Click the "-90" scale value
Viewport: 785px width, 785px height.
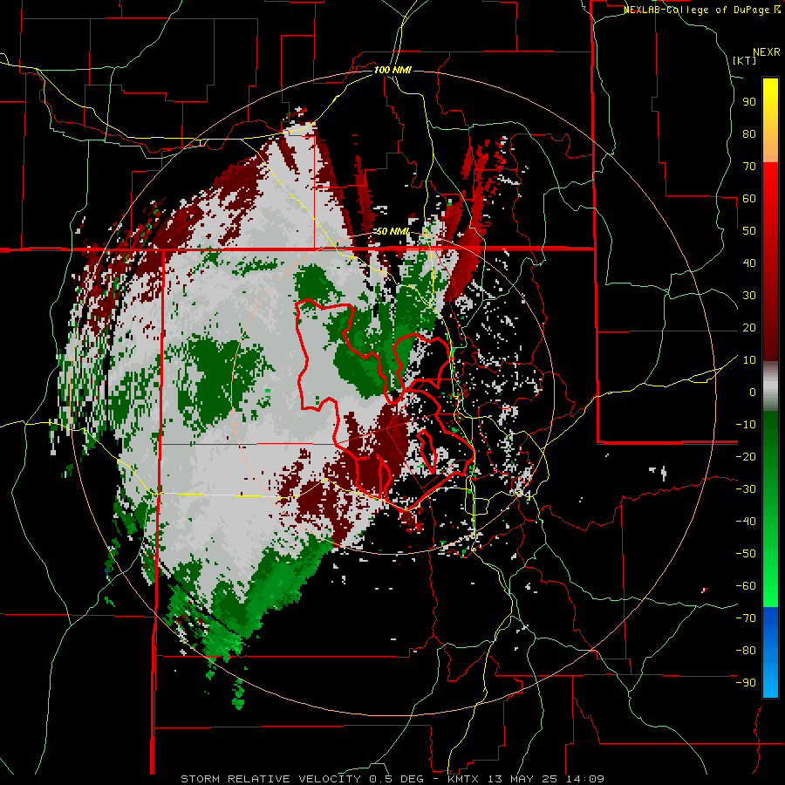746,683
